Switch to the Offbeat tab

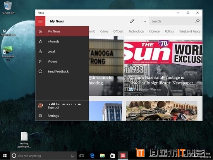[119, 31]
